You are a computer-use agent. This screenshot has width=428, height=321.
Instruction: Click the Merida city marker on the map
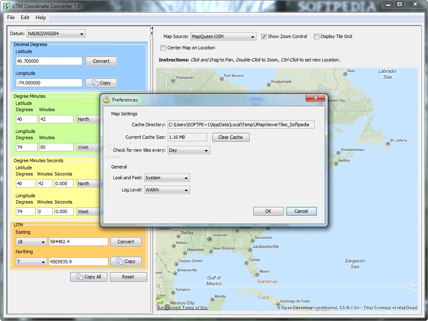click(x=212, y=299)
